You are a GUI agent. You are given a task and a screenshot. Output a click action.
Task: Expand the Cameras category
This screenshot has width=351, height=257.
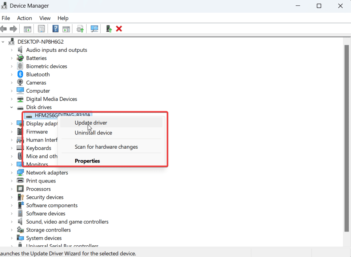click(x=12, y=83)
